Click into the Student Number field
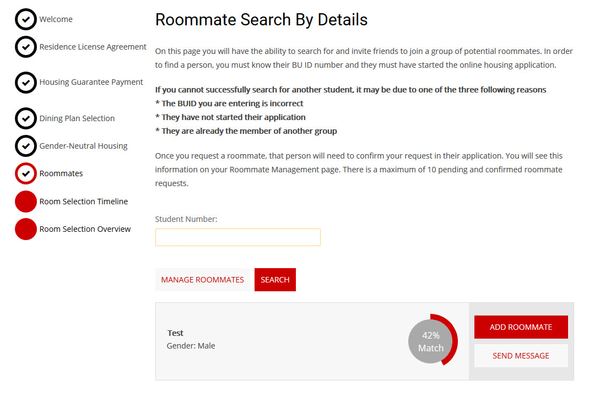Screen dimensions: 589x397 237,237
